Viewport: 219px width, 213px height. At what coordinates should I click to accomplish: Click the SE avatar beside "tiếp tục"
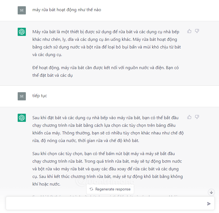[x=22, y=96]
